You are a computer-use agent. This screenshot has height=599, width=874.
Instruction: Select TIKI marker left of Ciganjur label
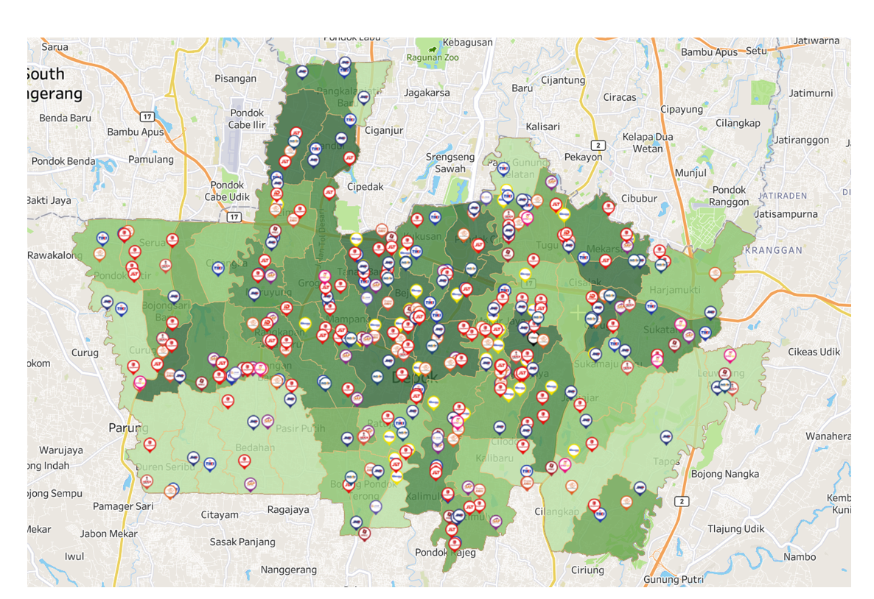tap(350, 120)
